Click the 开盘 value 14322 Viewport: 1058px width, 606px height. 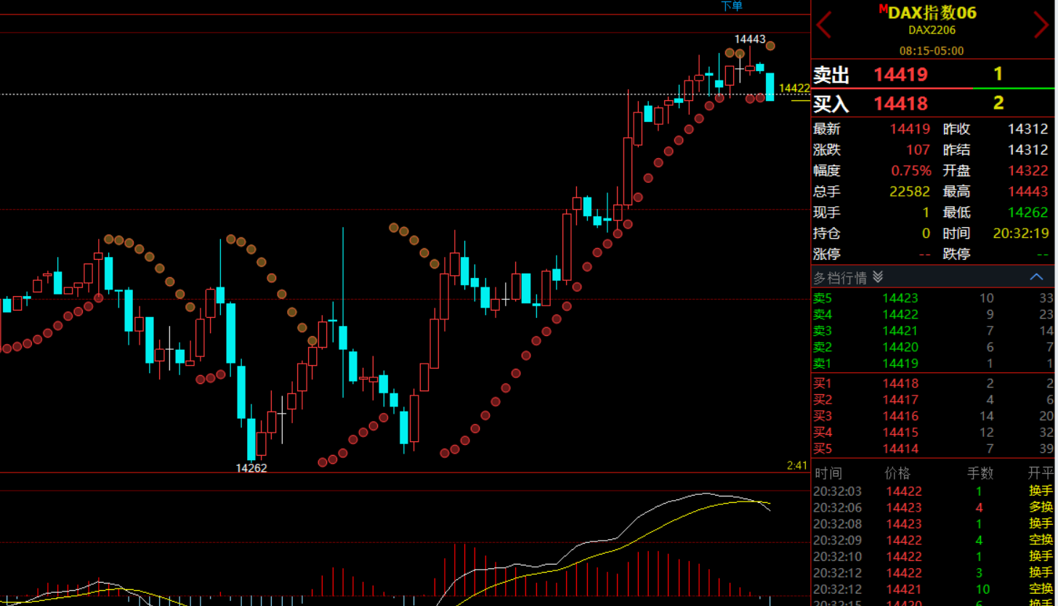coord(1028,171)
